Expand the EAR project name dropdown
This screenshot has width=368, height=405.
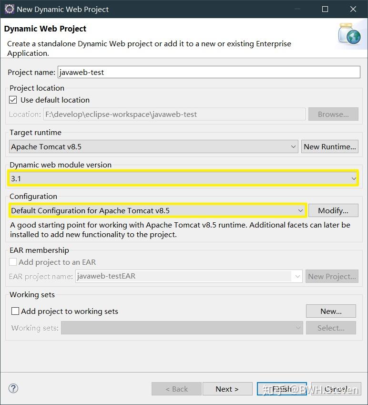point(297,276)
